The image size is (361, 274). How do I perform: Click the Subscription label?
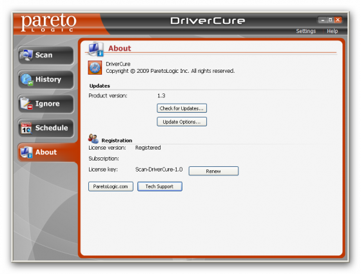(104, 159)
